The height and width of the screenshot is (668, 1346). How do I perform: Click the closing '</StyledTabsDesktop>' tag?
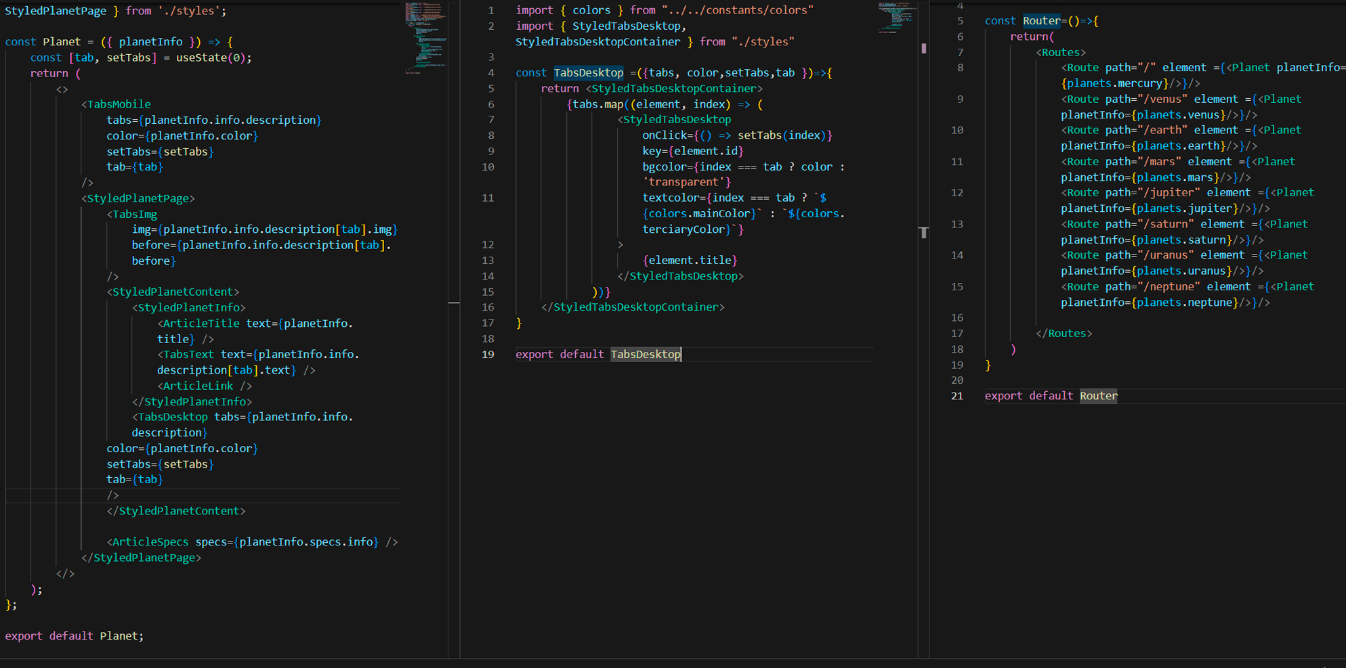(680, 276)
